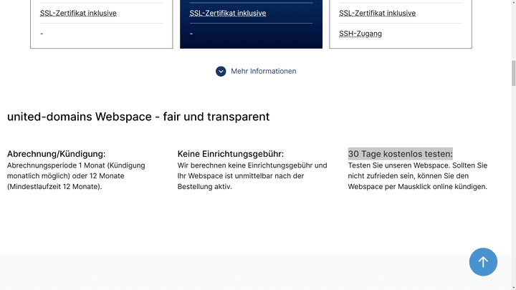This screenshot has width=516, height=290.
Task: Click the page vertical scrollbar thumb
Action: coord(513,73)
